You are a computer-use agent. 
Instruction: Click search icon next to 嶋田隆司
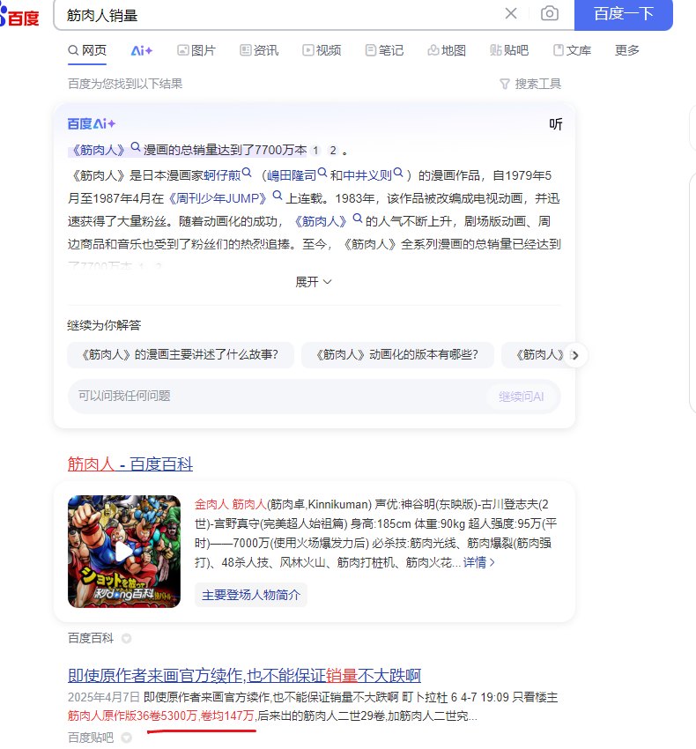(322, 173)
